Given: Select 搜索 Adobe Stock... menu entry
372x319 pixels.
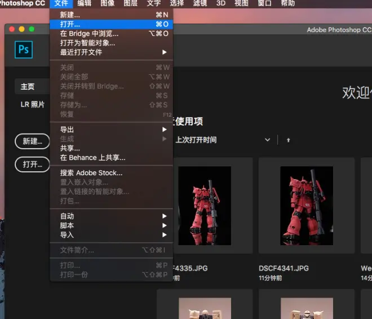Looking at the screenshot, I should point(111,173).
